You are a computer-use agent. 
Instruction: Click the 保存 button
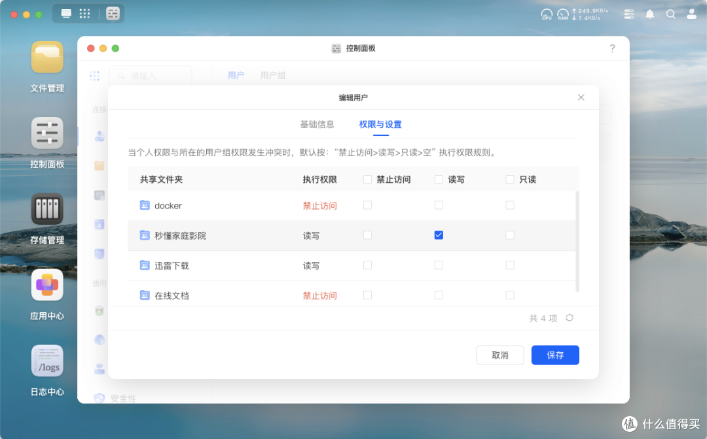point(555,355)
